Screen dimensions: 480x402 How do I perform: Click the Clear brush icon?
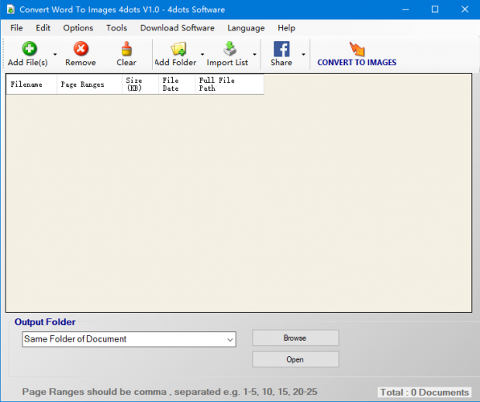pos(126,49)
